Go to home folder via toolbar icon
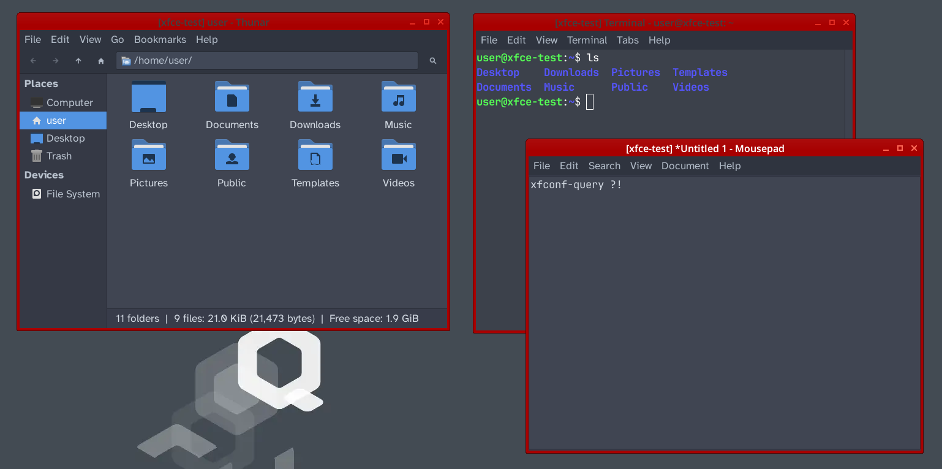Viewport: 942px width, 469px height. pos(101,61)
